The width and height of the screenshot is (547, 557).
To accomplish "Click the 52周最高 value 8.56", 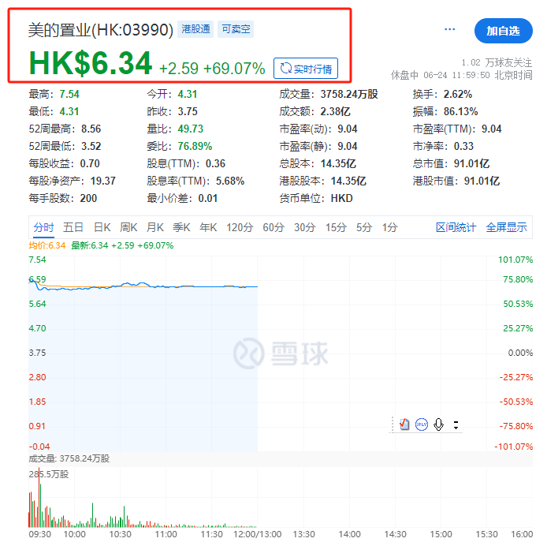I will tap(91, 129).
